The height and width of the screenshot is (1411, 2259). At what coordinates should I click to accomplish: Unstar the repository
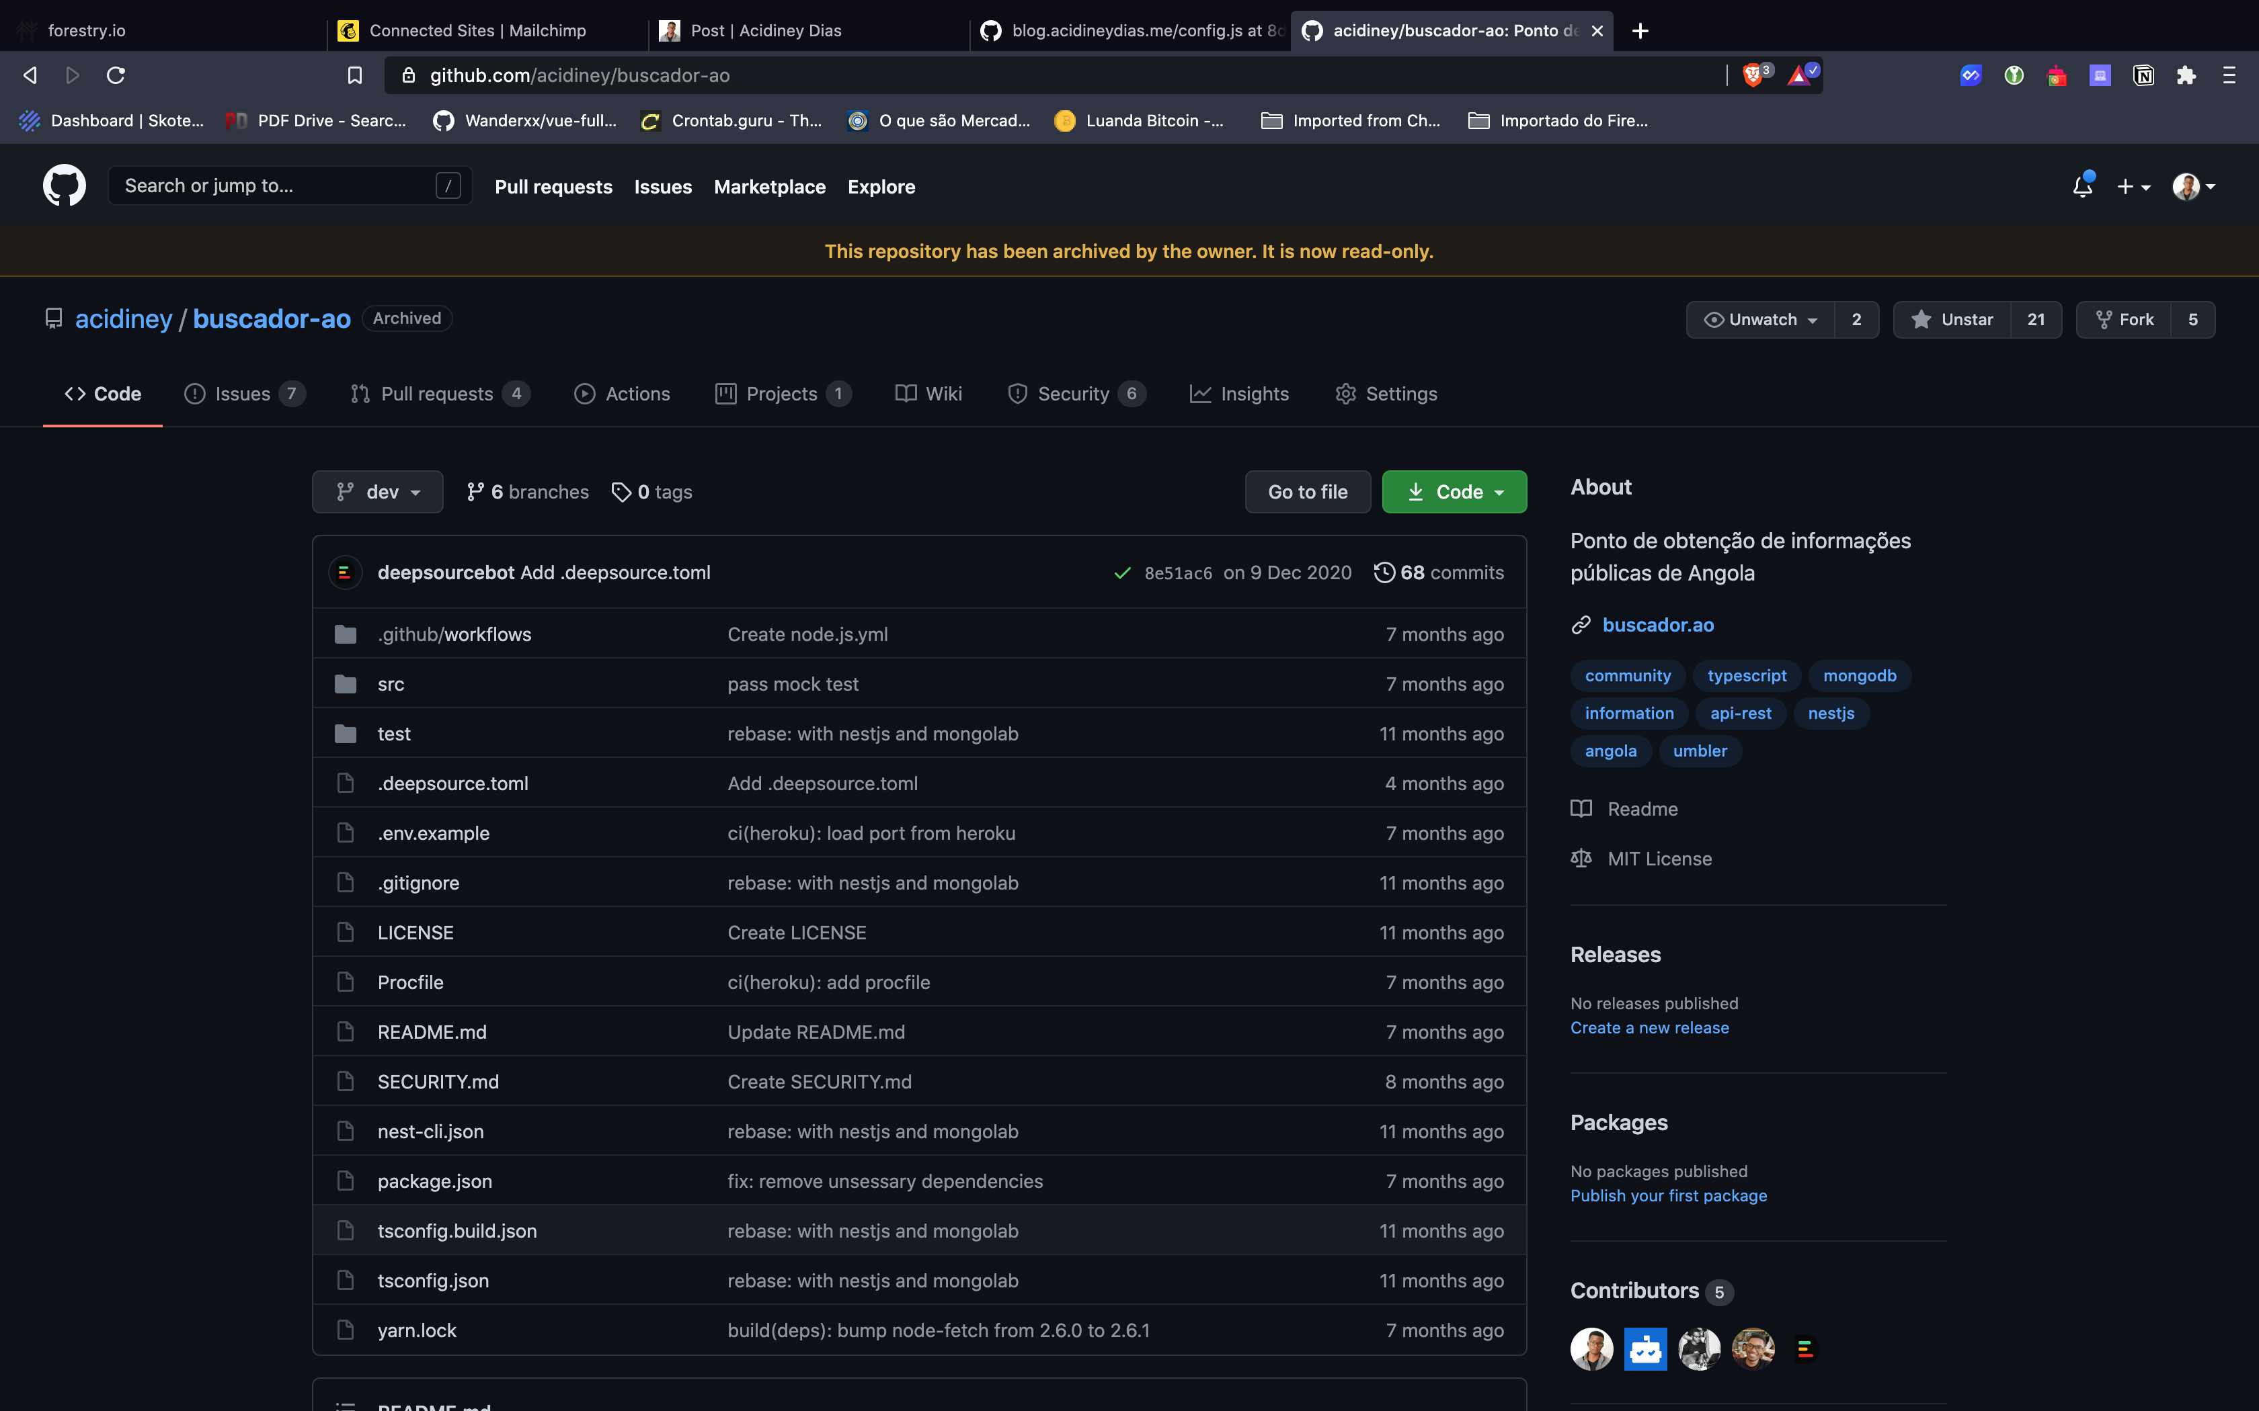pyautogui.click(x=1952, y=319)
